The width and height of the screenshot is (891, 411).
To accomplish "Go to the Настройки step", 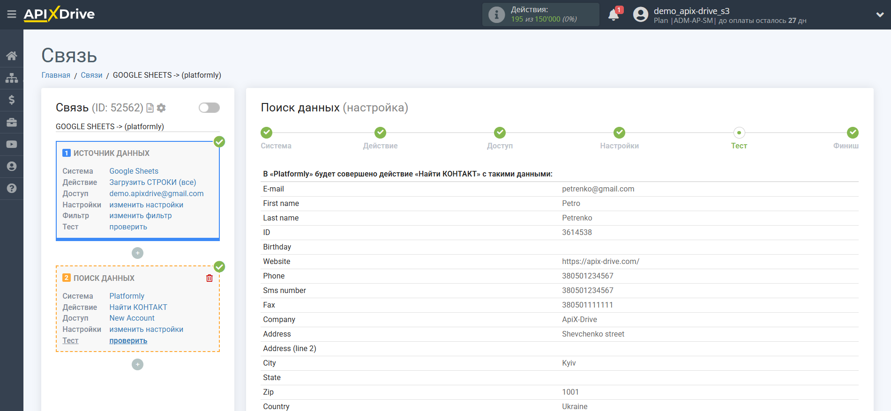I will (620, 133).
